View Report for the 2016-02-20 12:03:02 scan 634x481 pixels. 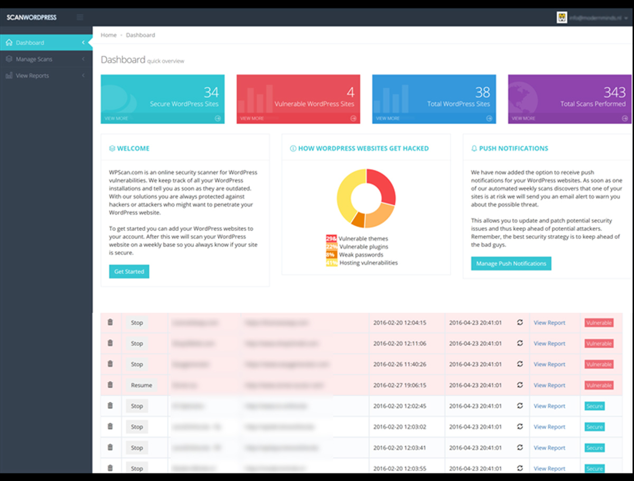pos(549,427)
